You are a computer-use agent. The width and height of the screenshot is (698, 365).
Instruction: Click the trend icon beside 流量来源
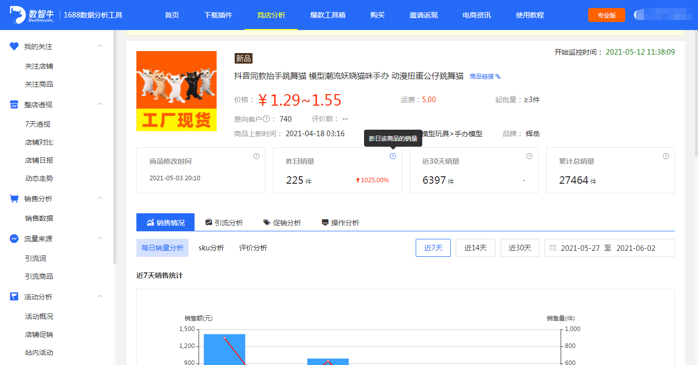click(x=14, y=239)
